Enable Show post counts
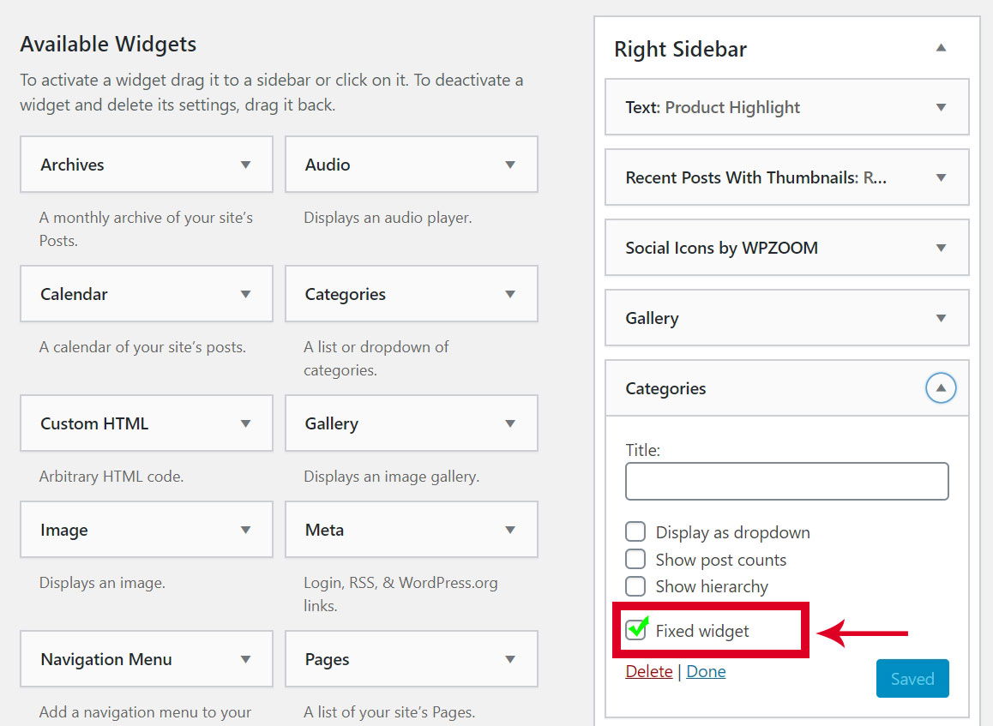This screenshot has width=993, height=726. coord(635,559)
